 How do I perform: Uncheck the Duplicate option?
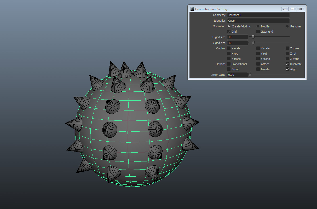(287, 64)
